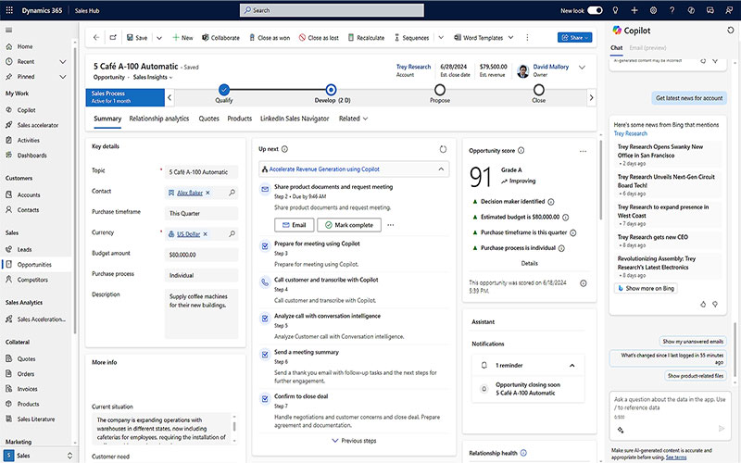Click the Copilot prompt sparkle icon

621,430
